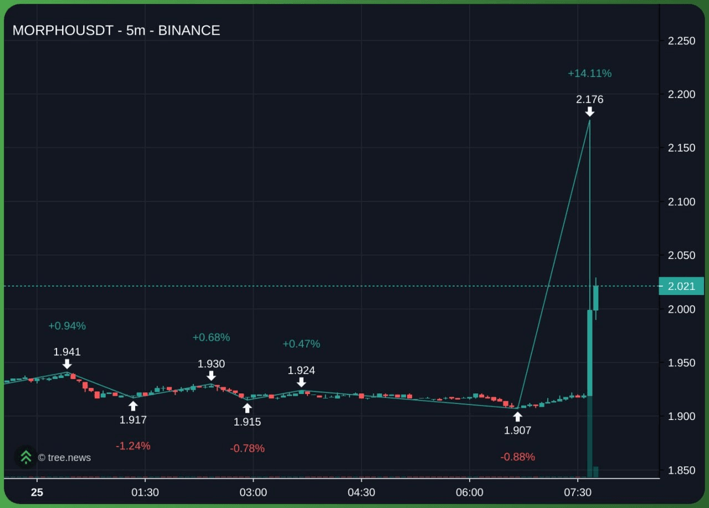Viewport: 709px width, 508px height.
Task: Click the -1.24% red percentage label
Action: 133,446
